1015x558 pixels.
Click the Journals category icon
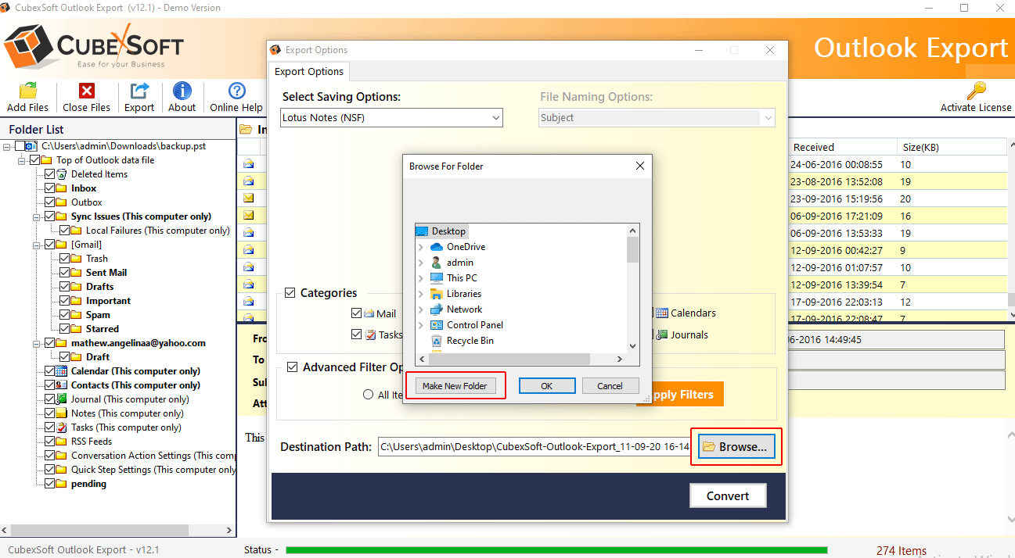pos(662,335)
